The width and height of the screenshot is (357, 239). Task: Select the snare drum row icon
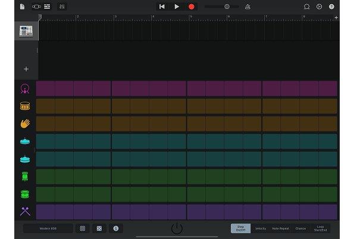[25, 106]
